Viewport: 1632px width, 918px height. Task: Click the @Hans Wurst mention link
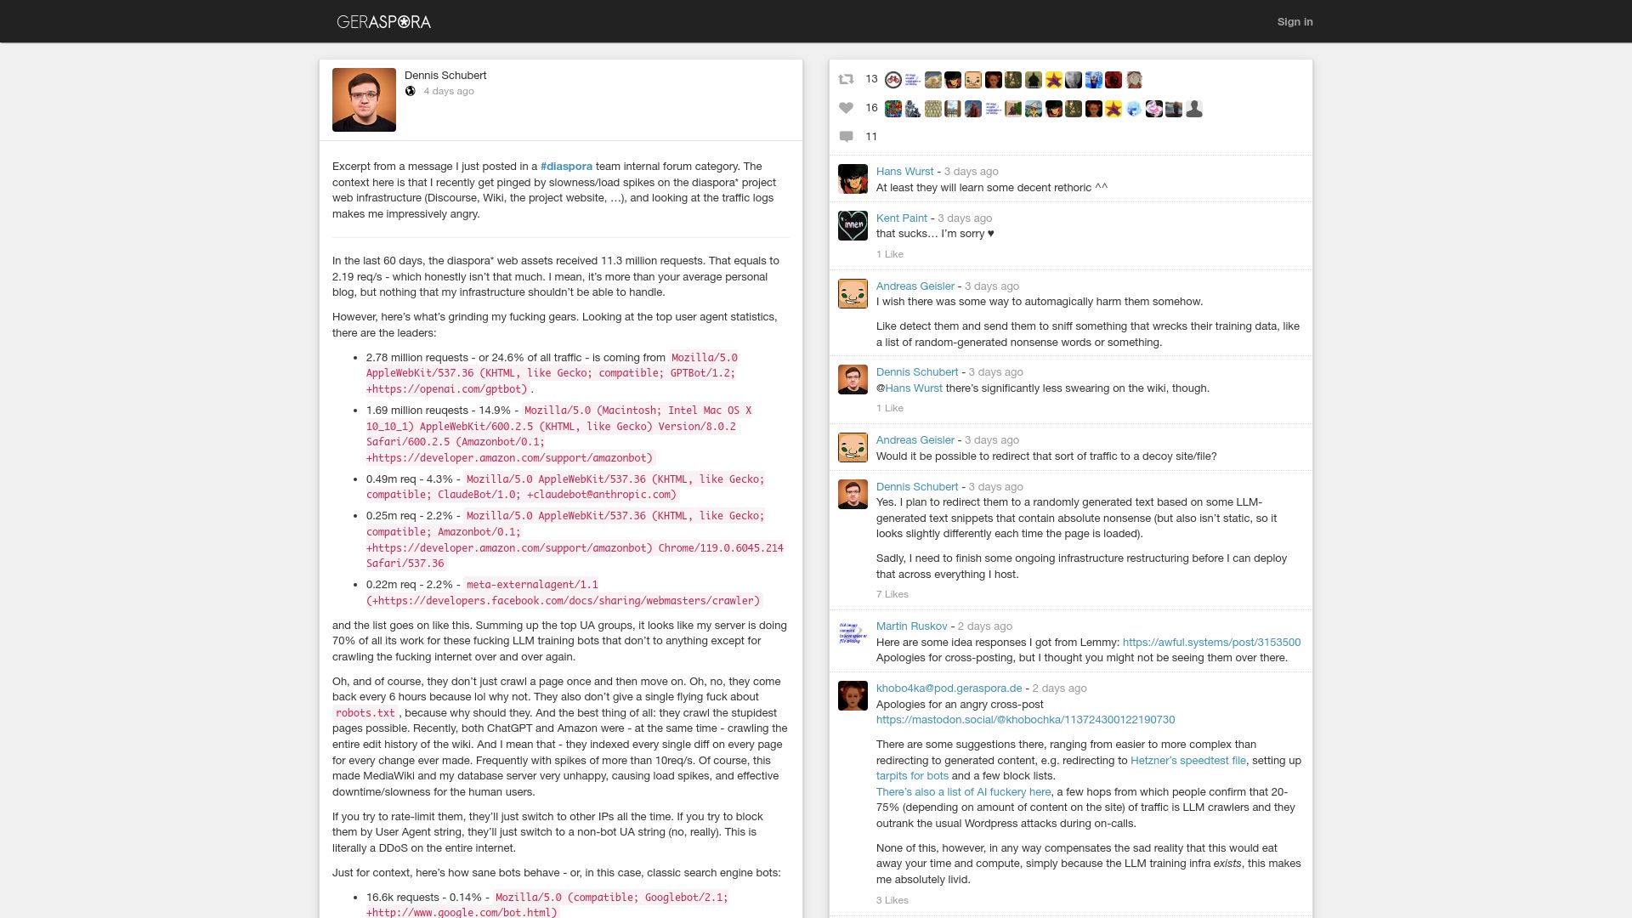[914, 388]
